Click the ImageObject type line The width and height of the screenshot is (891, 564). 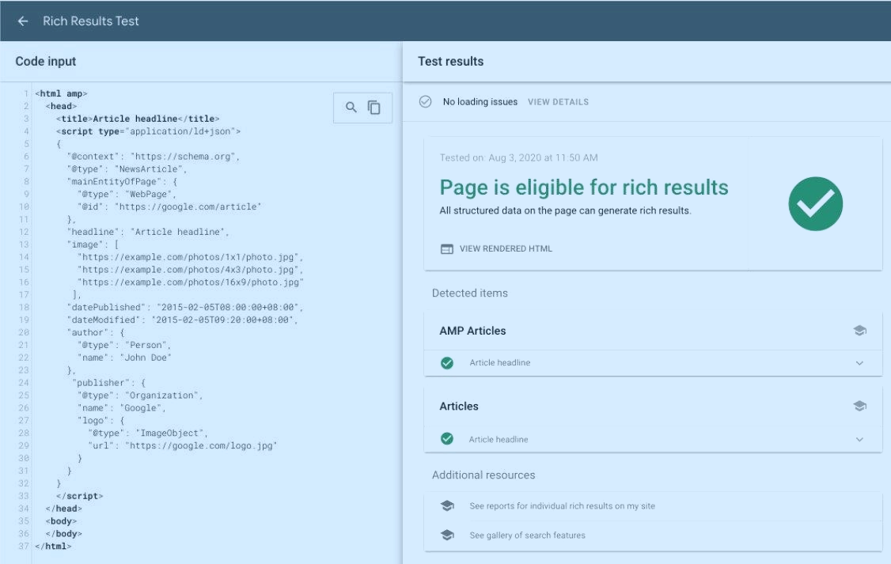point(148,433)
